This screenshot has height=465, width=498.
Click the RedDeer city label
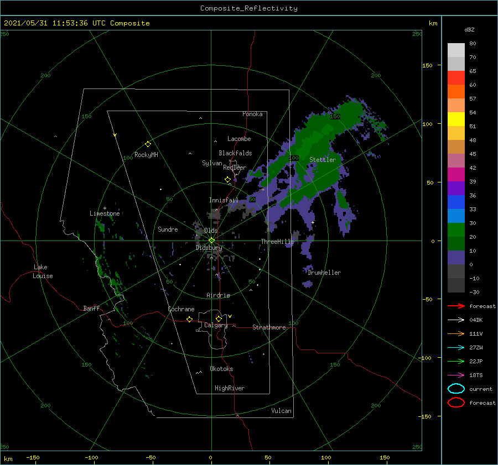tap(235, 168)
